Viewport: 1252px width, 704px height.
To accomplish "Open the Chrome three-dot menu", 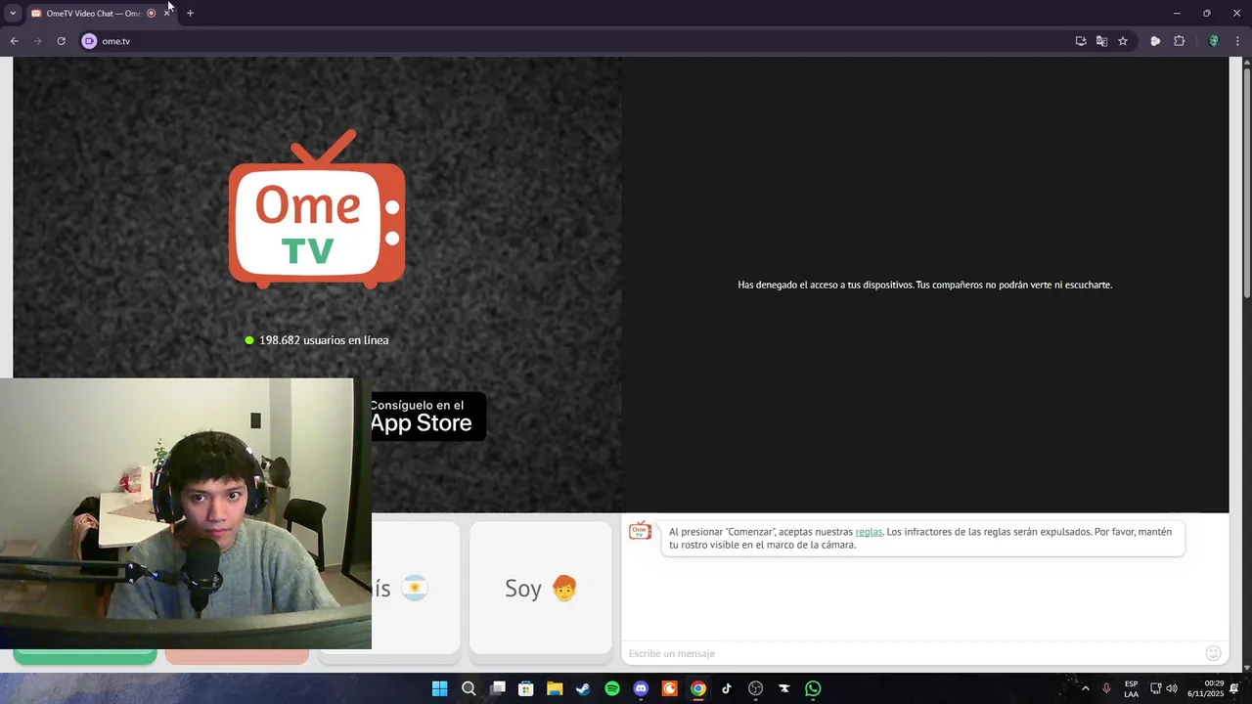I will [1237, 41].
